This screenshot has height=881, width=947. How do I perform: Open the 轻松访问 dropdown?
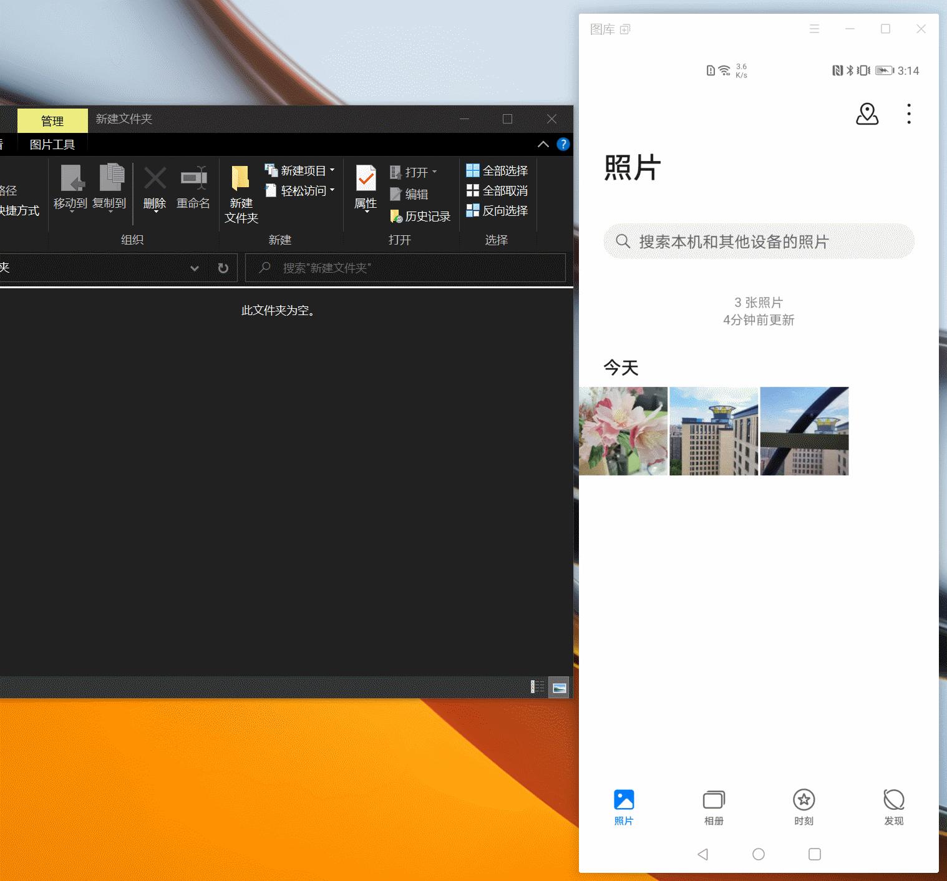point(331,191)
